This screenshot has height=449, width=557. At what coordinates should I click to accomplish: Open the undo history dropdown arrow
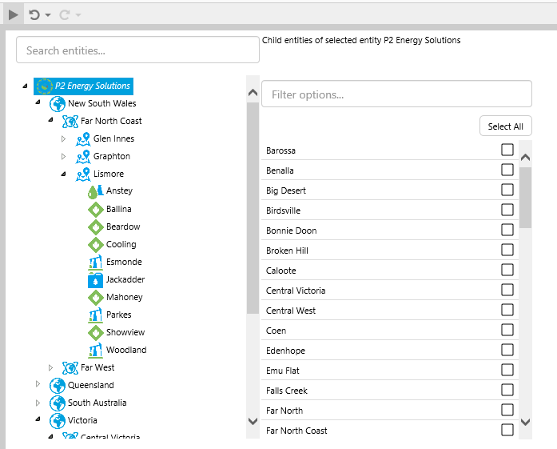click(x=48, y=15)
